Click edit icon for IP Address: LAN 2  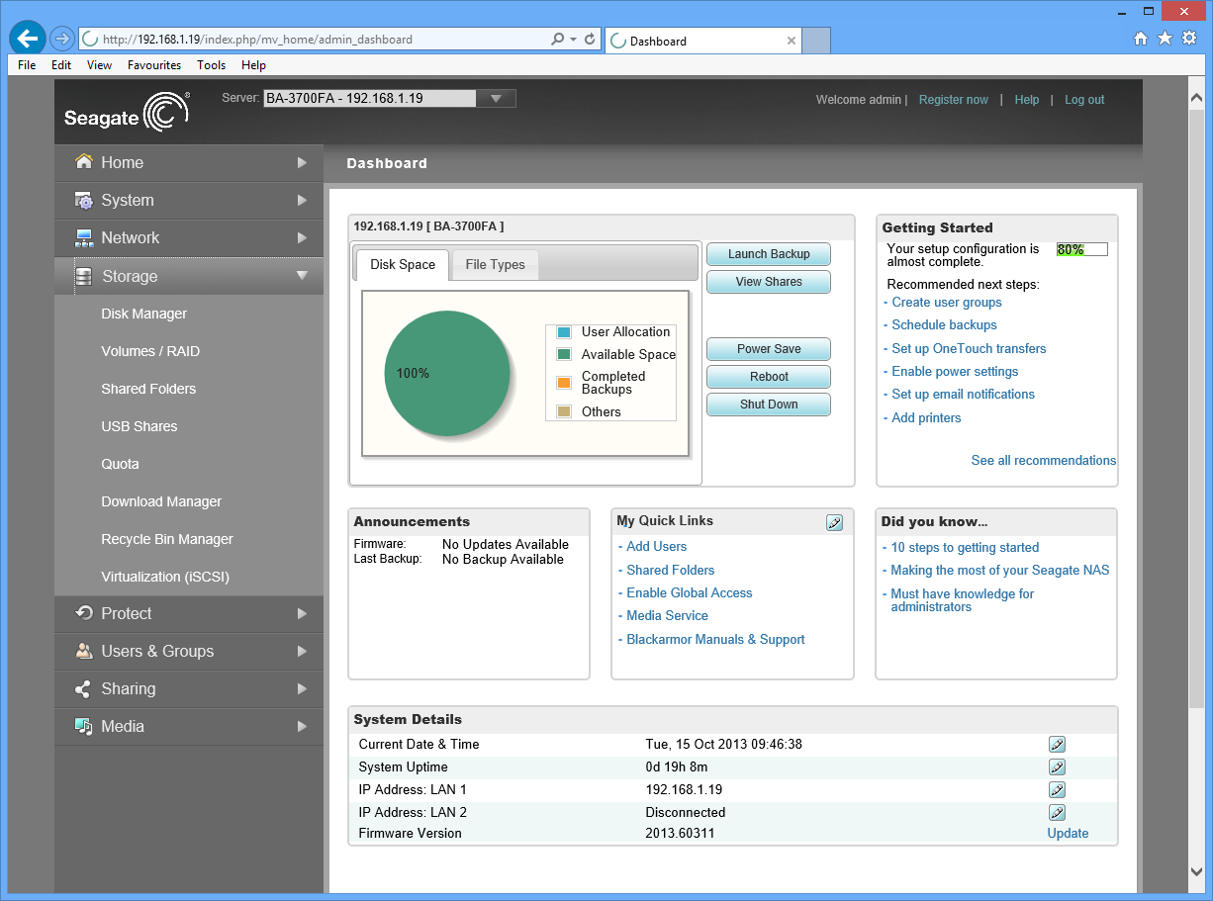point(1057,813)
